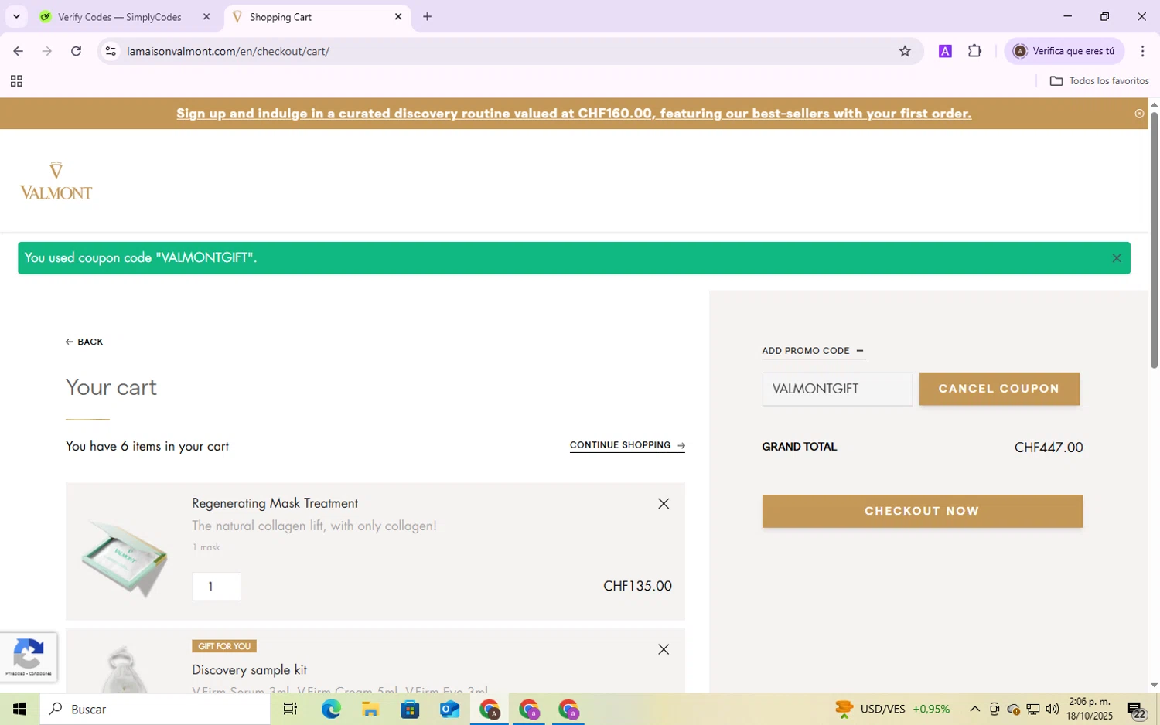Click the BACK link above Your cart

click(x=84, y=342)
